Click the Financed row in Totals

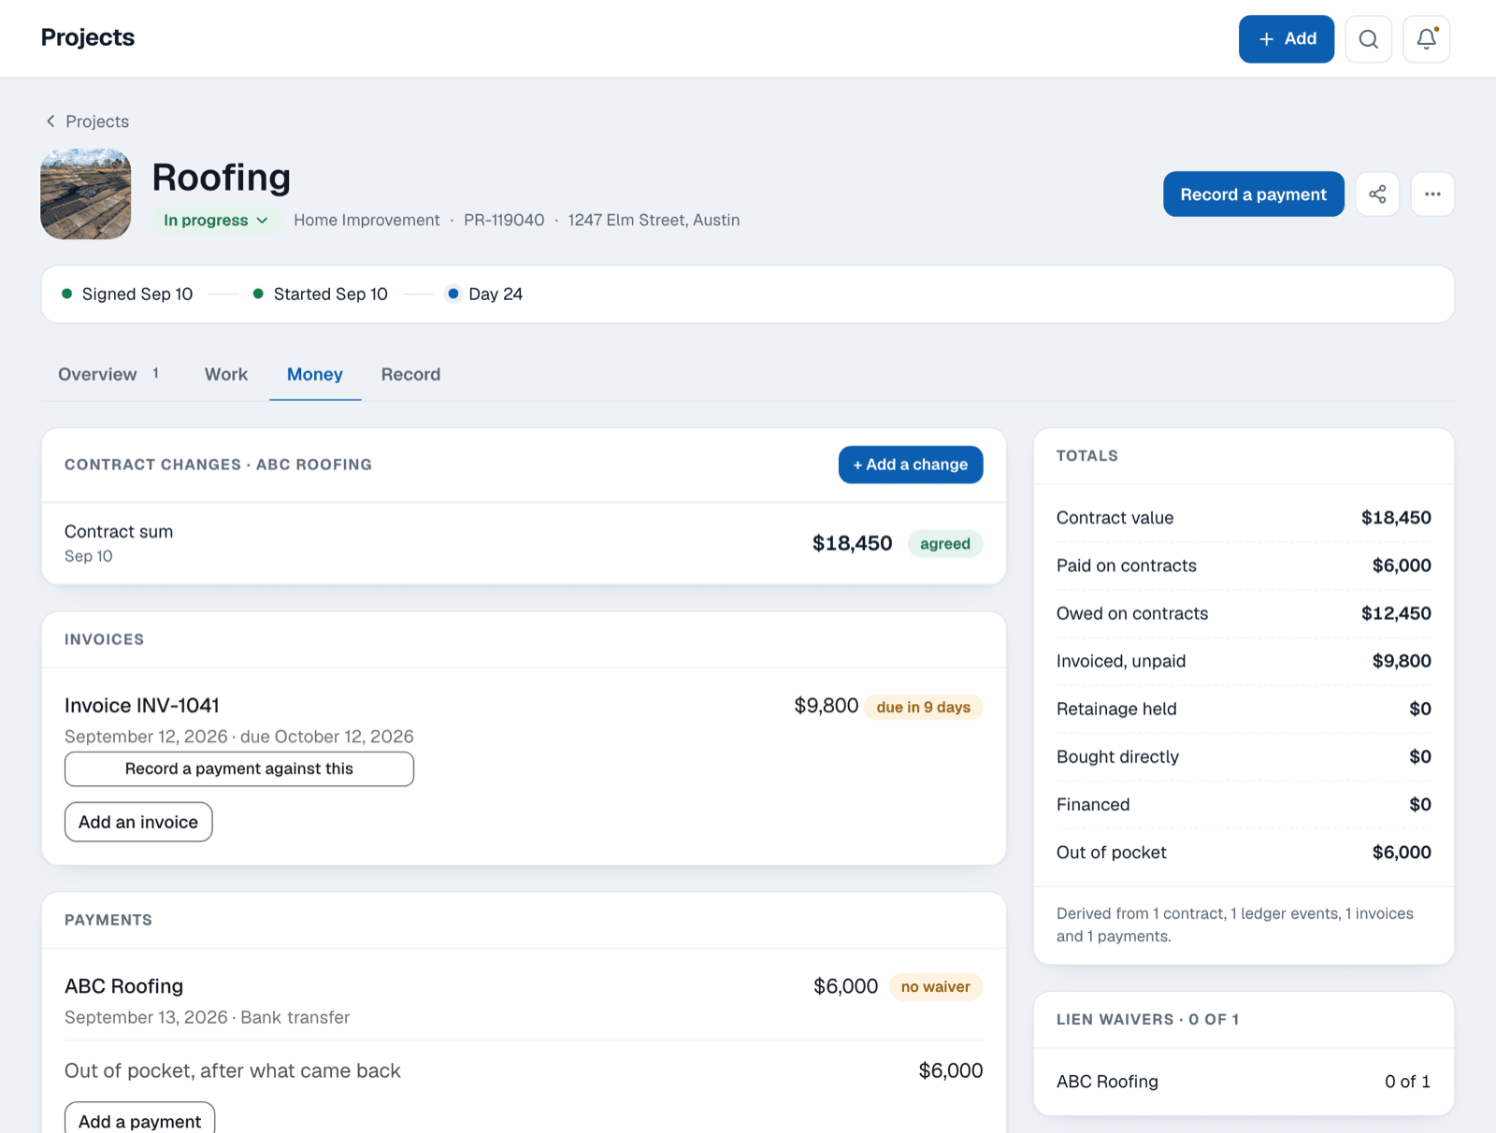(x=1244, y=804)
